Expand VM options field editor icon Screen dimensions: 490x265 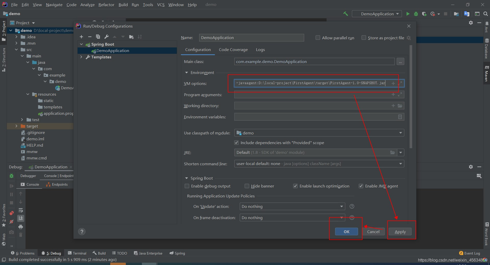(400, 83)
